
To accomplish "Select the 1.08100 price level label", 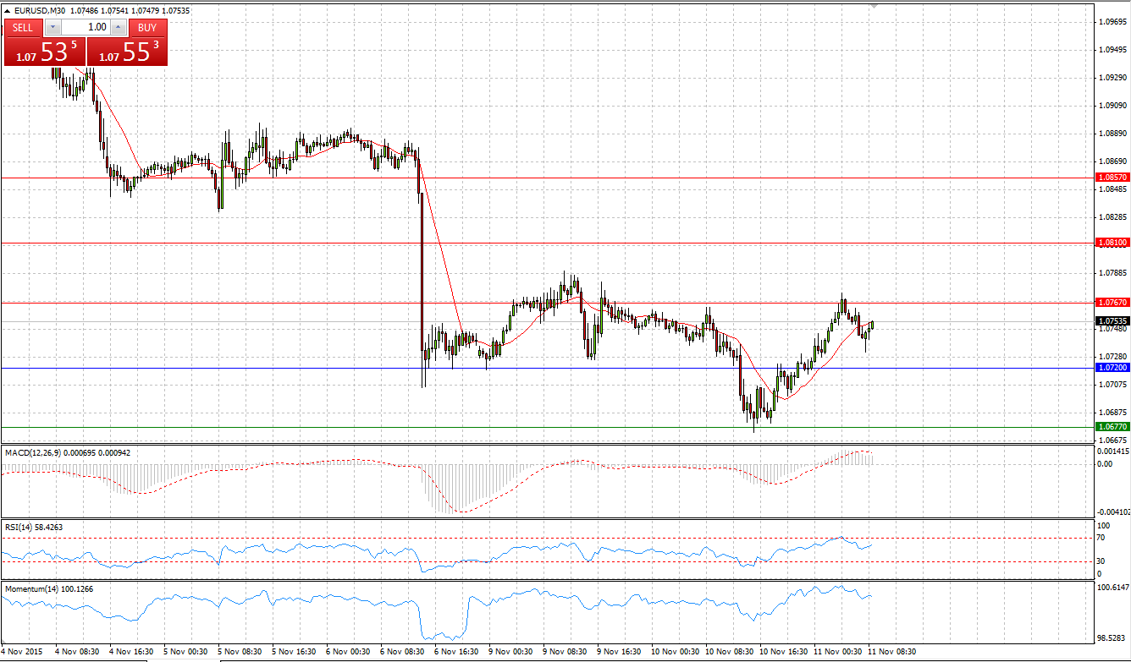I will point(1112,243).
